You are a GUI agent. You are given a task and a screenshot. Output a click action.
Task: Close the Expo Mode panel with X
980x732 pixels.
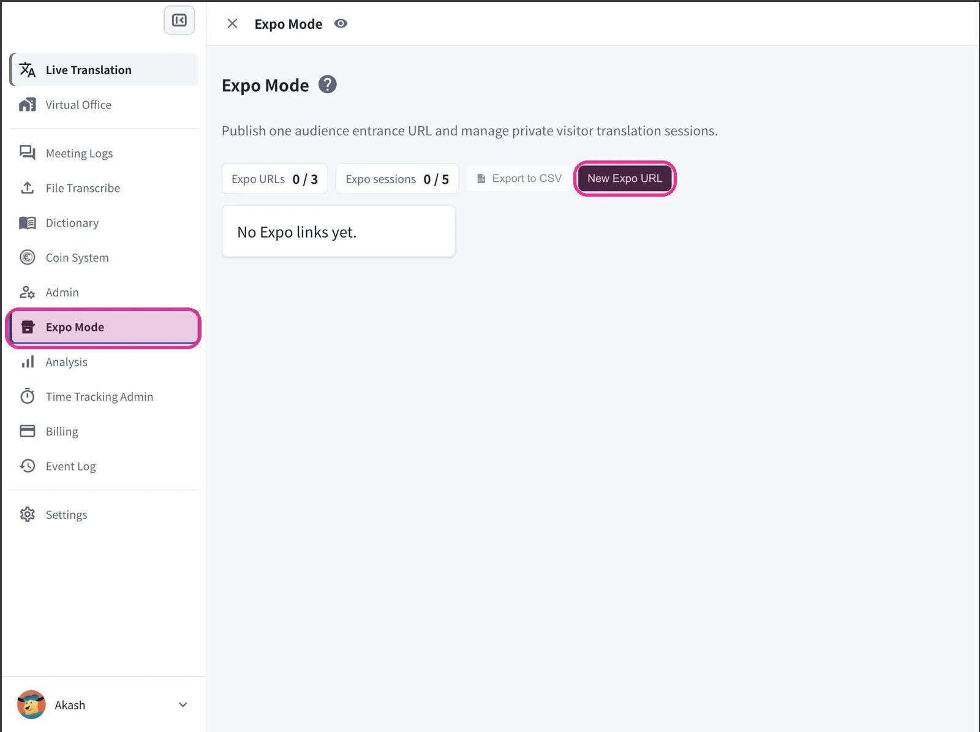(x=232, y=24)
